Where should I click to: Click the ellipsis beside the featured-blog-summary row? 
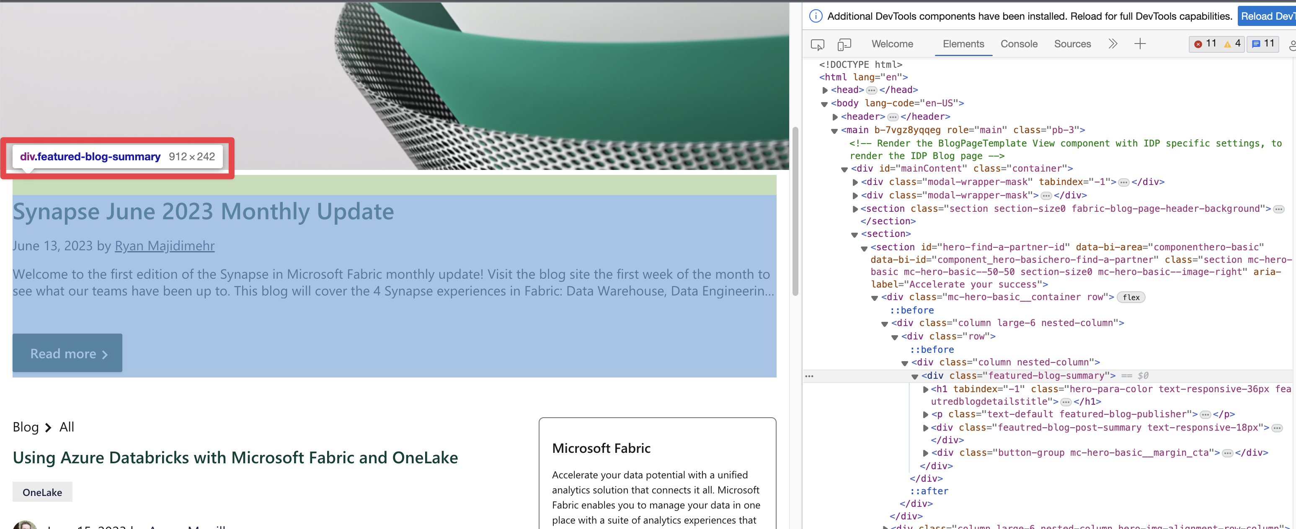(810, 376)
